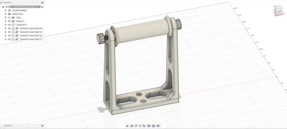The width and height of the screenshot is (287, 129).
Task: Select the Look At tool
Action: coord(132,126)
